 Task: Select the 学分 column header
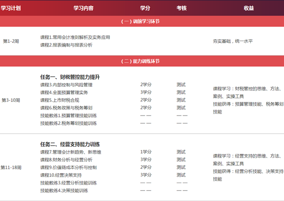(x=145, y=8)
